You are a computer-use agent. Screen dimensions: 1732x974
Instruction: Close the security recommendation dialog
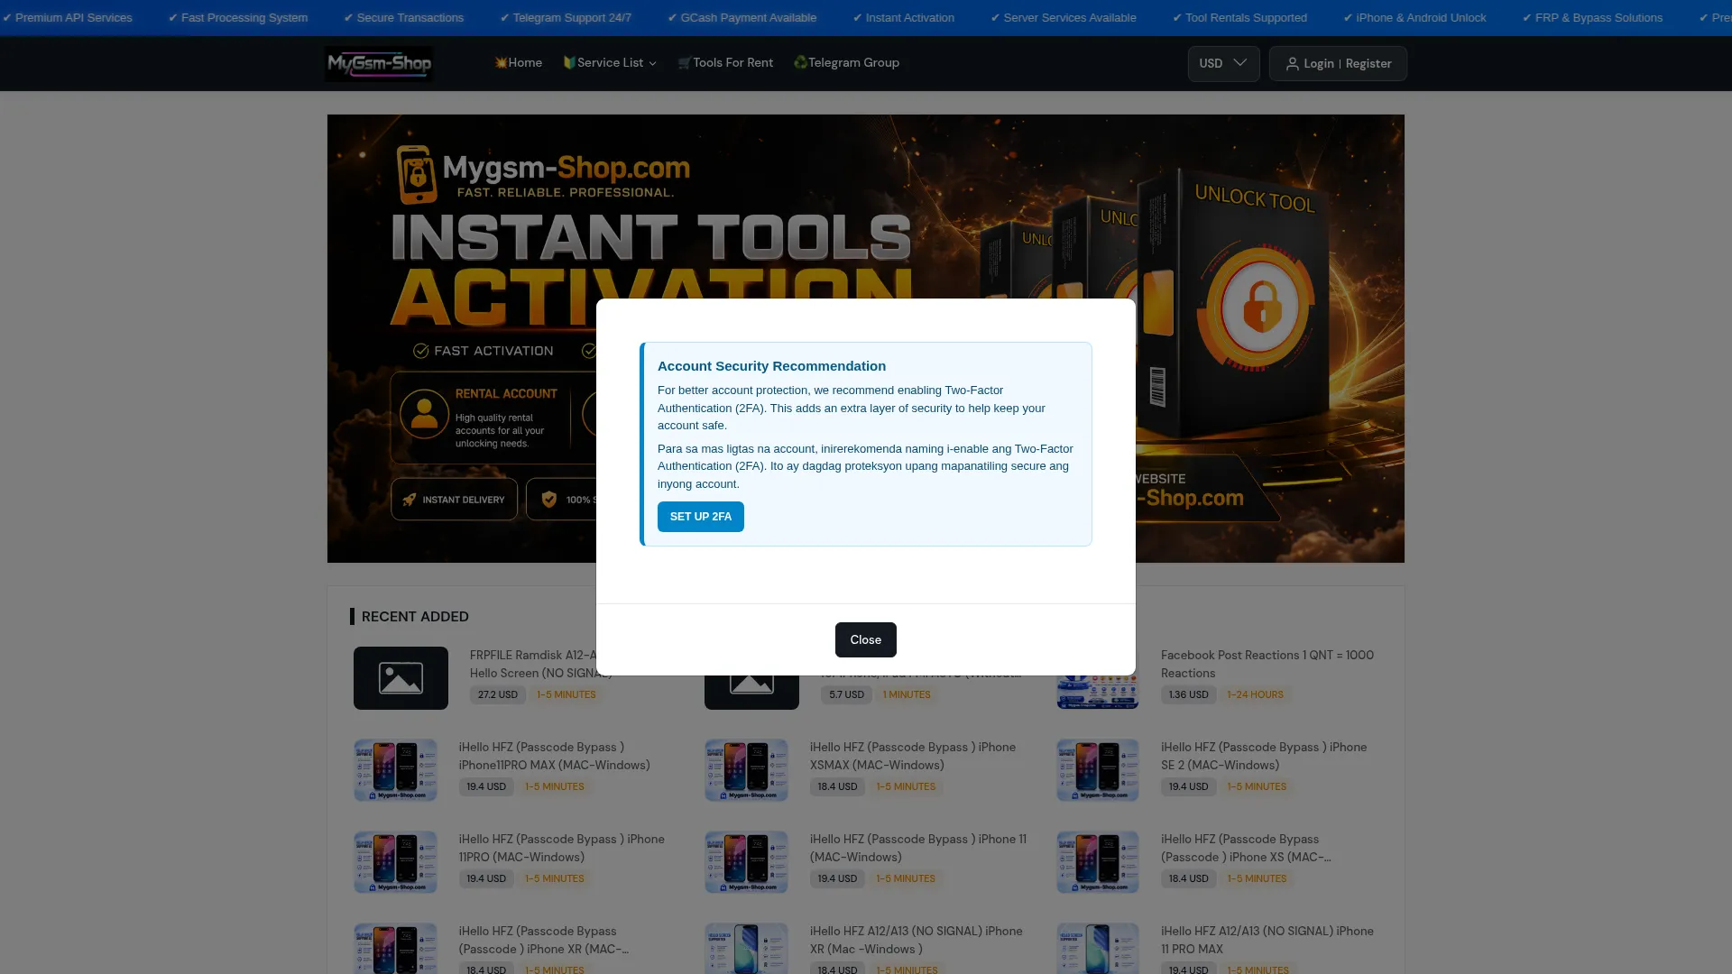pos(865,639)
